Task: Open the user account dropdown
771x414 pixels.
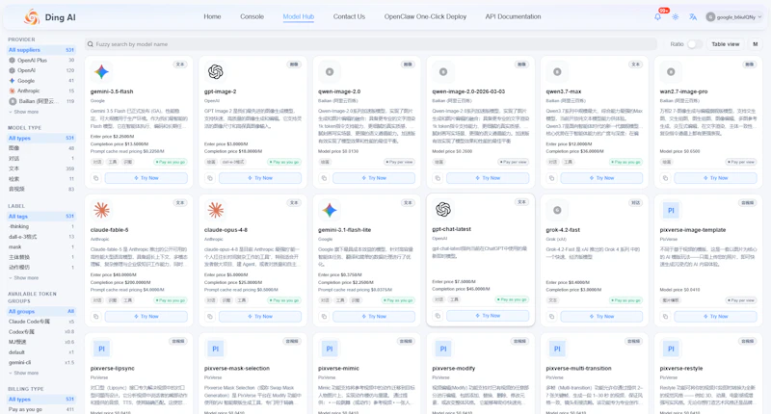Action: (734, 16)
